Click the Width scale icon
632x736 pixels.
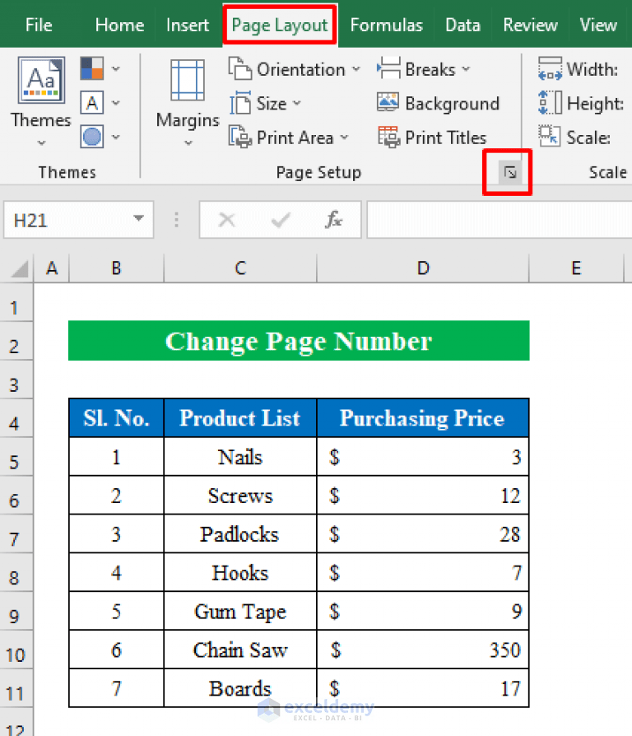pyautogui.click(x=550, y=68)
